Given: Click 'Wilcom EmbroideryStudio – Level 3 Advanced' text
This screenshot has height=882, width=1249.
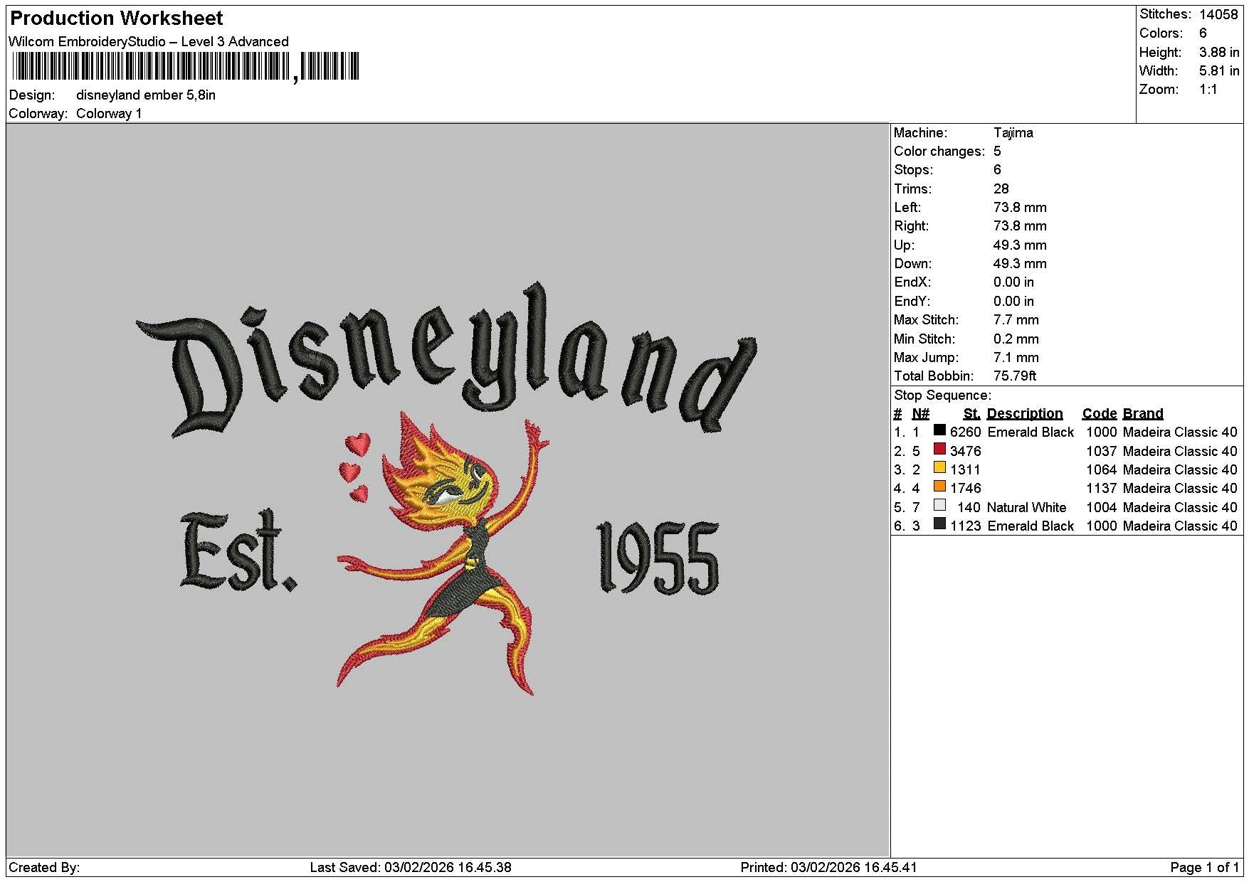Looking at the screenshot, I should click(x=149, y=41).
